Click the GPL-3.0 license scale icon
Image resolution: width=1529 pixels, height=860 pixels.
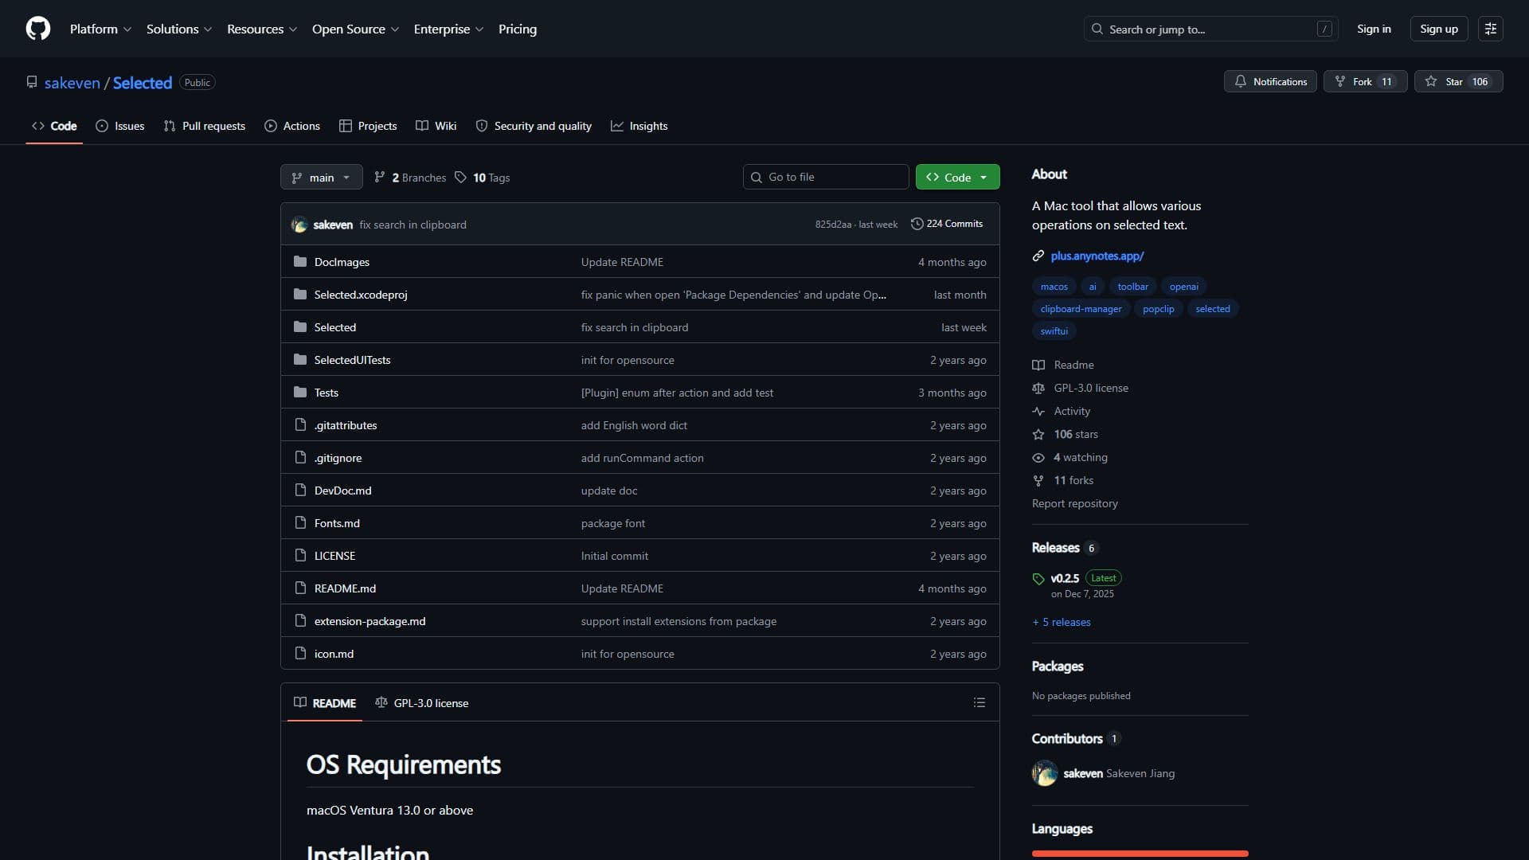coord(1038,388)
